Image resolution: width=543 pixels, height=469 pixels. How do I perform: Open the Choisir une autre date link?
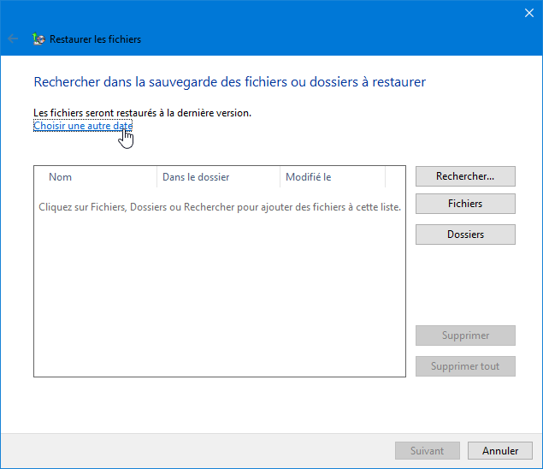[83, 126]
